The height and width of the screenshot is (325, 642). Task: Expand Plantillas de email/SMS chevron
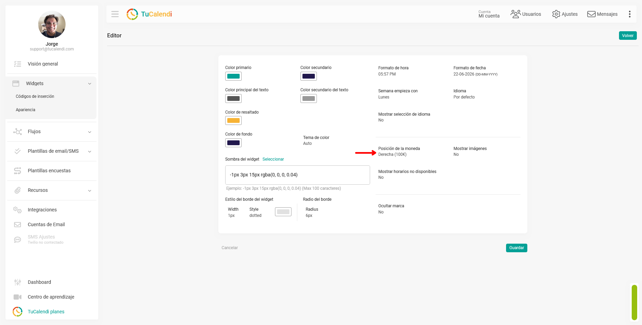90,151
